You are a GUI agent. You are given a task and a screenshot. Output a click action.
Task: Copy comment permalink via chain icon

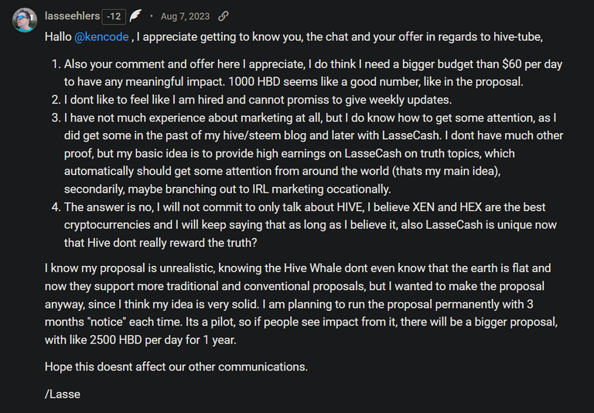click(223, 16)
